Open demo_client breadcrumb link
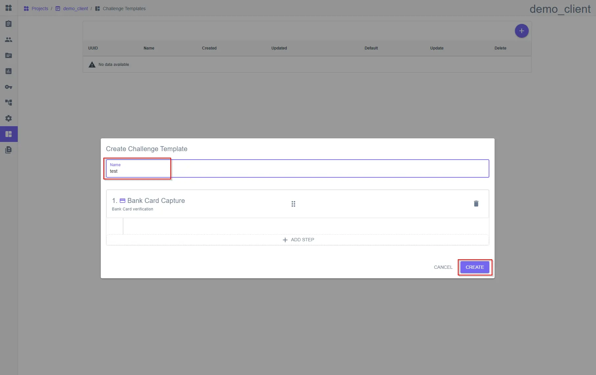The image size is (596, 375). click(75, 9)
